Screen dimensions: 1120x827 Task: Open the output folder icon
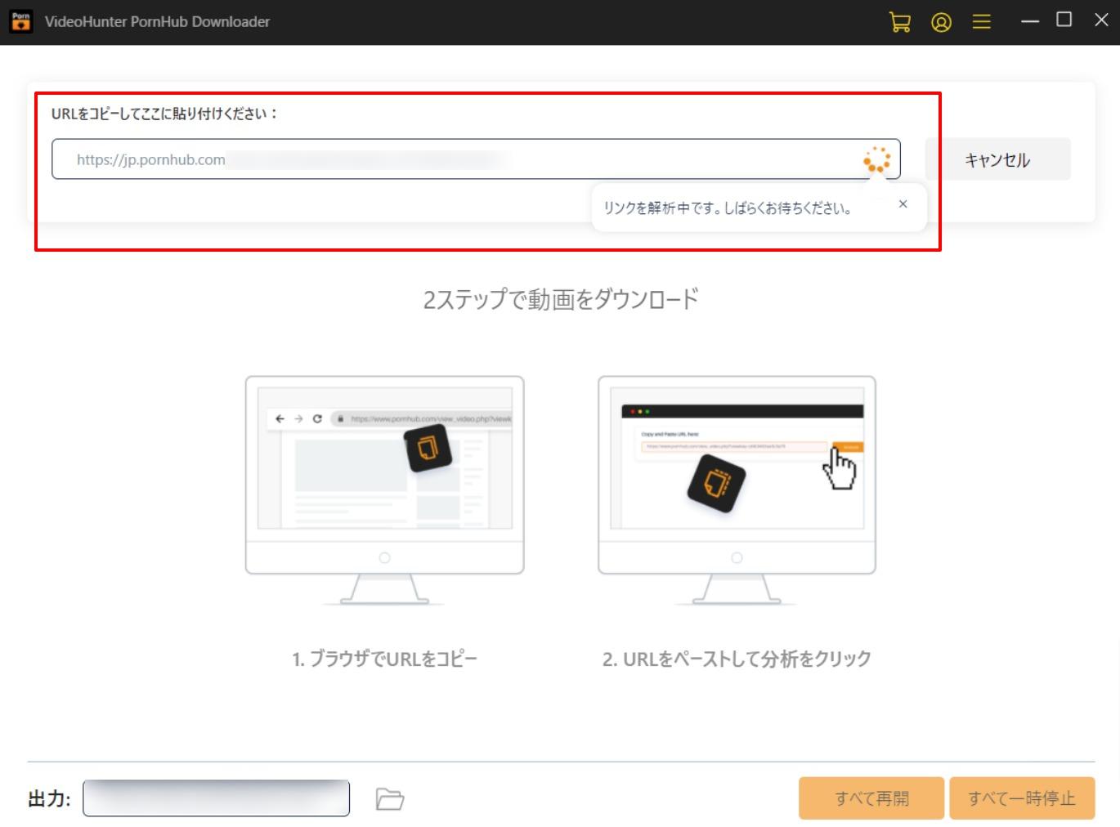pos(390,798)
